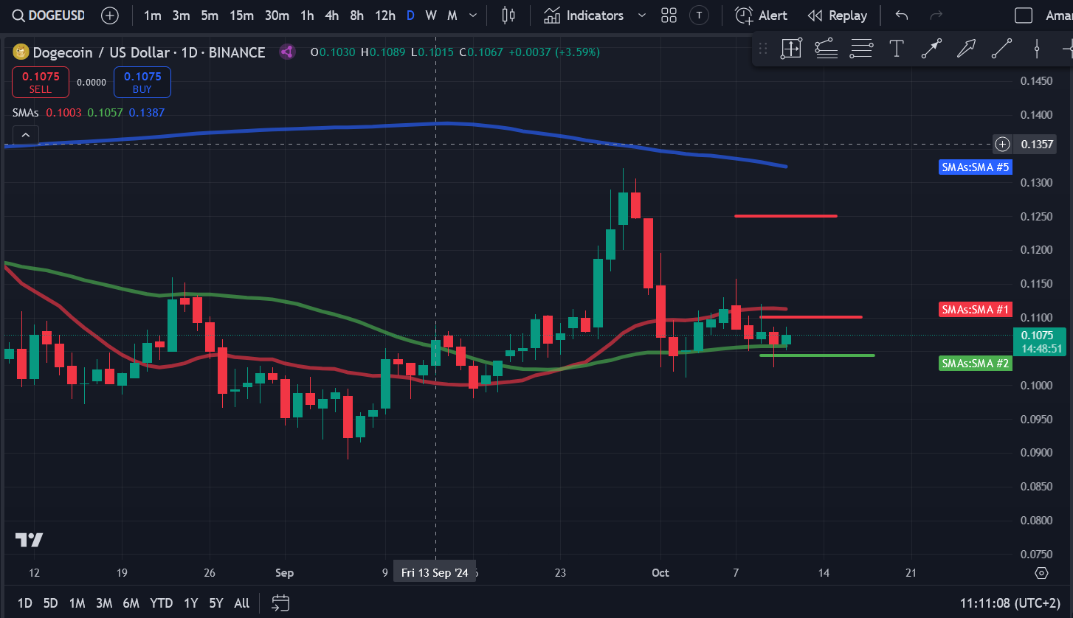This screenshot has width=1073, height=618.
Task: Set range to 6M
Action: 131,603
